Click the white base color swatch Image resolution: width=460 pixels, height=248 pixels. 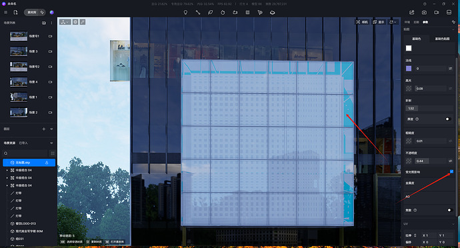(x=409, y=48)
